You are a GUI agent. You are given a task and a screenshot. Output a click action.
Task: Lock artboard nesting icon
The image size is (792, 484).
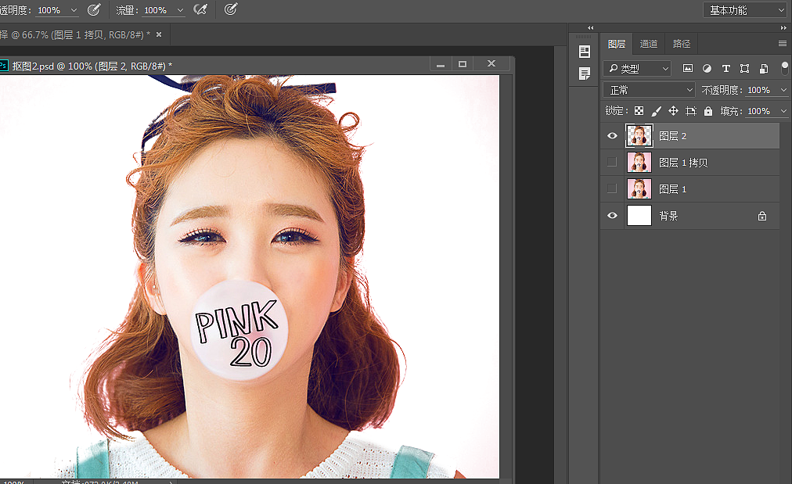click(x=690, y=111)
